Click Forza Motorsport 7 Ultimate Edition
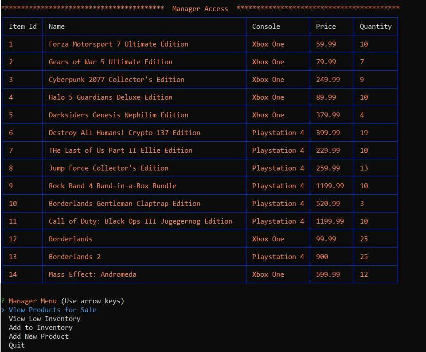Screen dimensions: 426x352 click(118, 44)
